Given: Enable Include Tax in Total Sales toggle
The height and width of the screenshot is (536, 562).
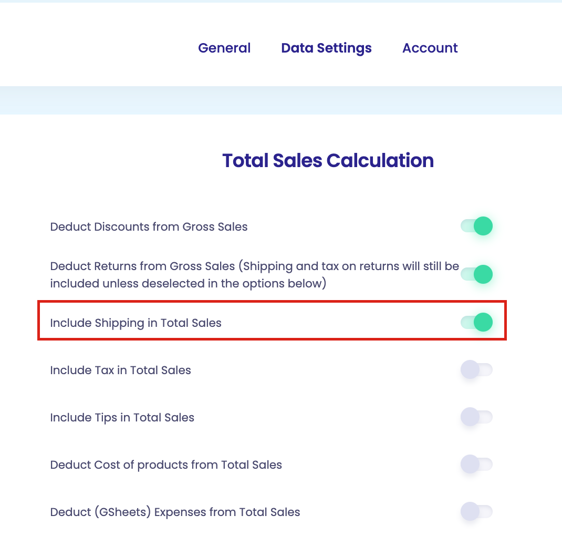Looking at the screenshot, I should coord(477,369).
